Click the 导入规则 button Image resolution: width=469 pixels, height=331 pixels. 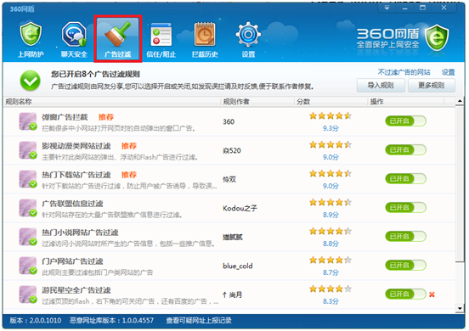click(x=381, y=86)
